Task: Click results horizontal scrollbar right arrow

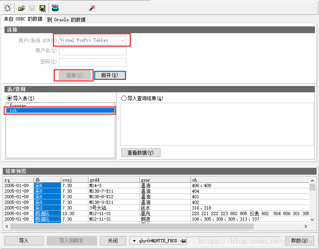Action: [x=305, y=226]
